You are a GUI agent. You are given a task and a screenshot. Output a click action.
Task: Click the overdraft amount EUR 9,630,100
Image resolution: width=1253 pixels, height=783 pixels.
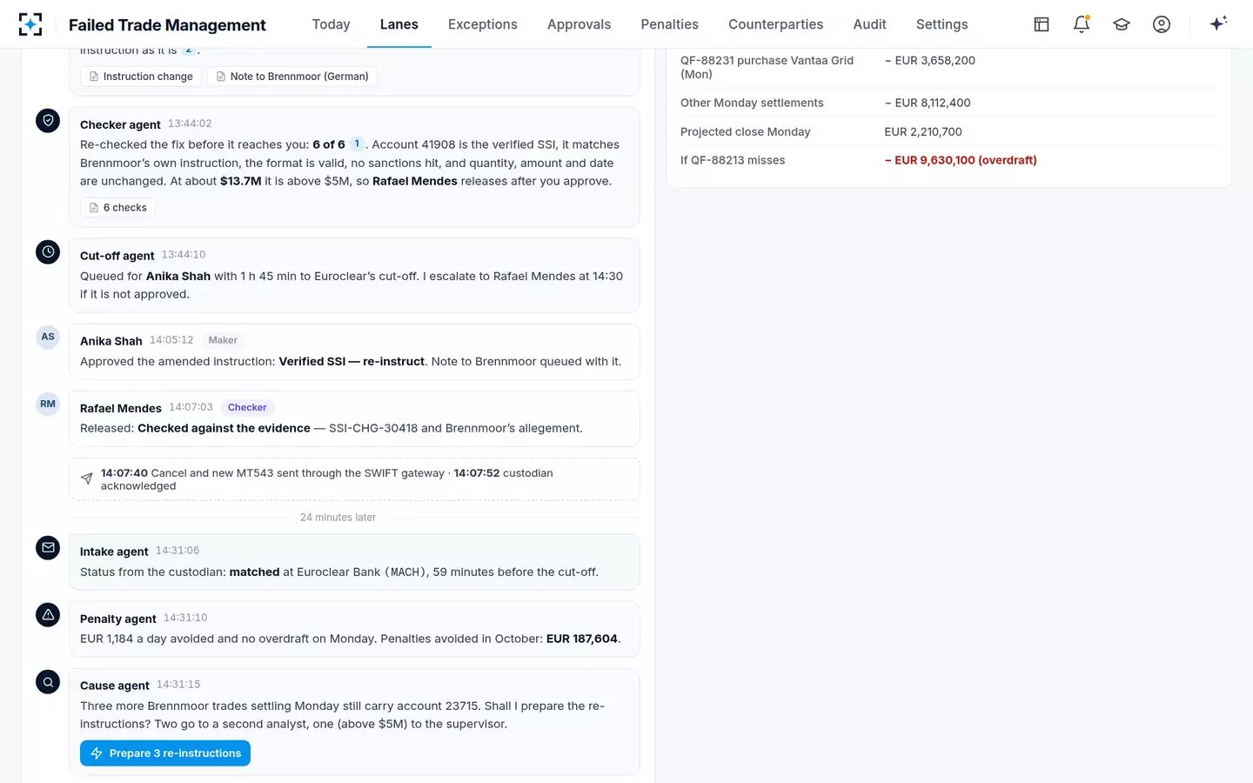click(x=961, y=160)
